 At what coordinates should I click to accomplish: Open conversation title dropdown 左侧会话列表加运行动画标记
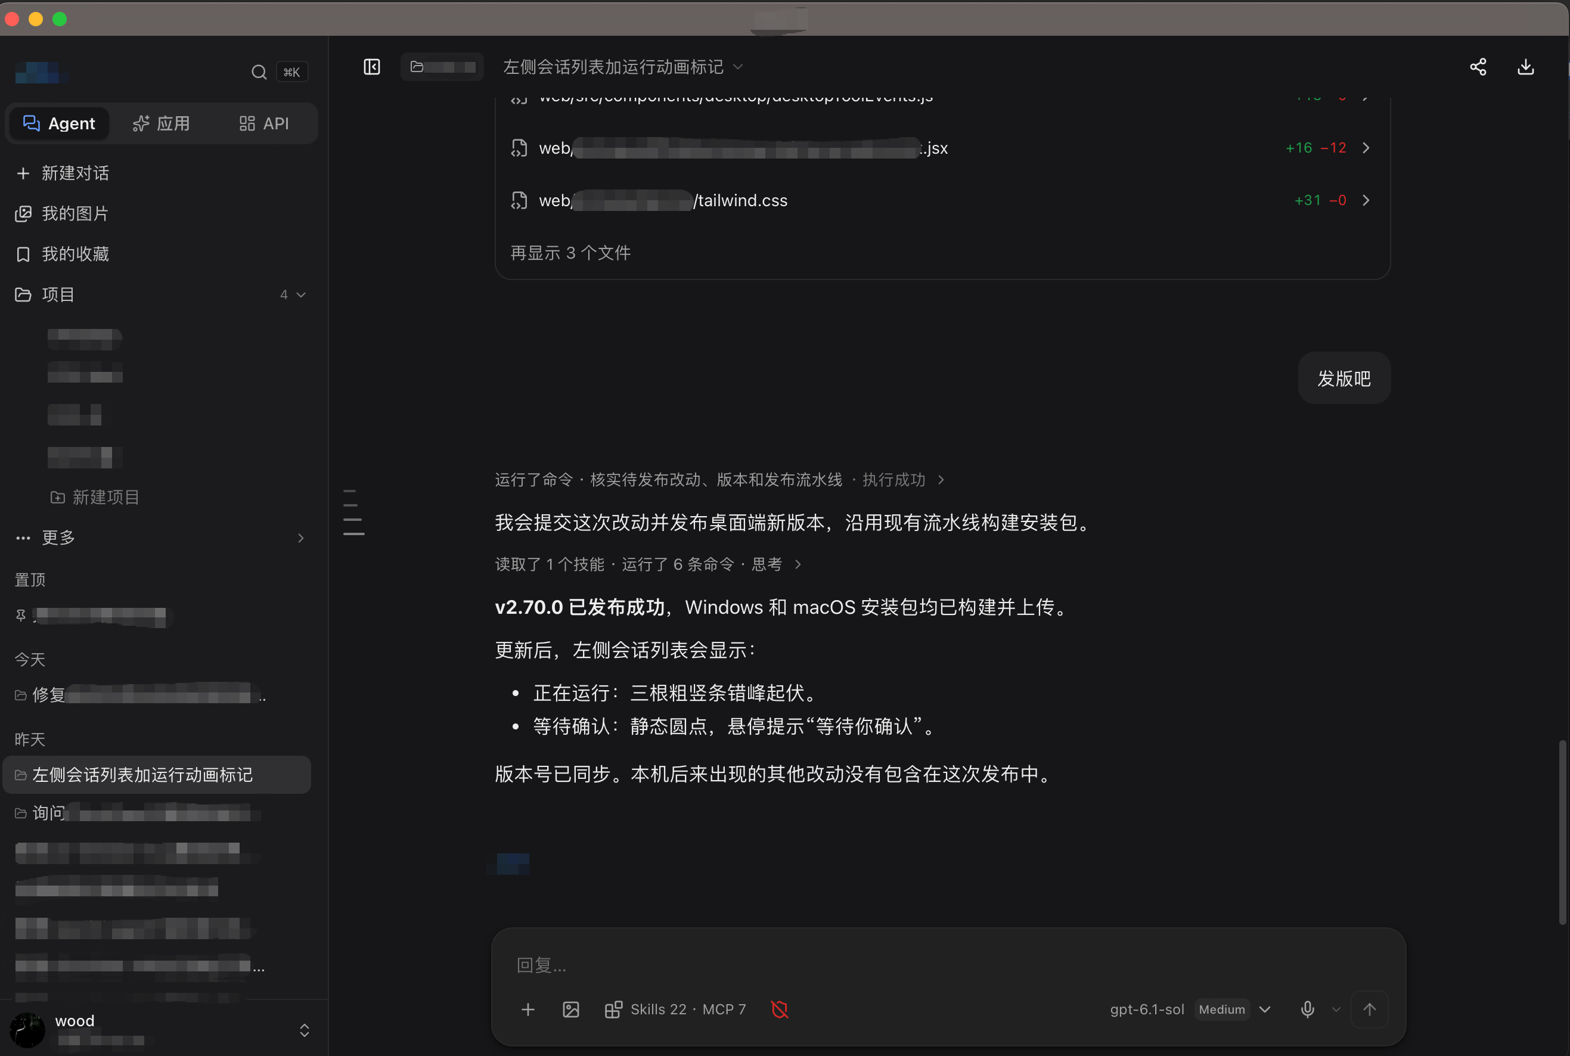622,67
